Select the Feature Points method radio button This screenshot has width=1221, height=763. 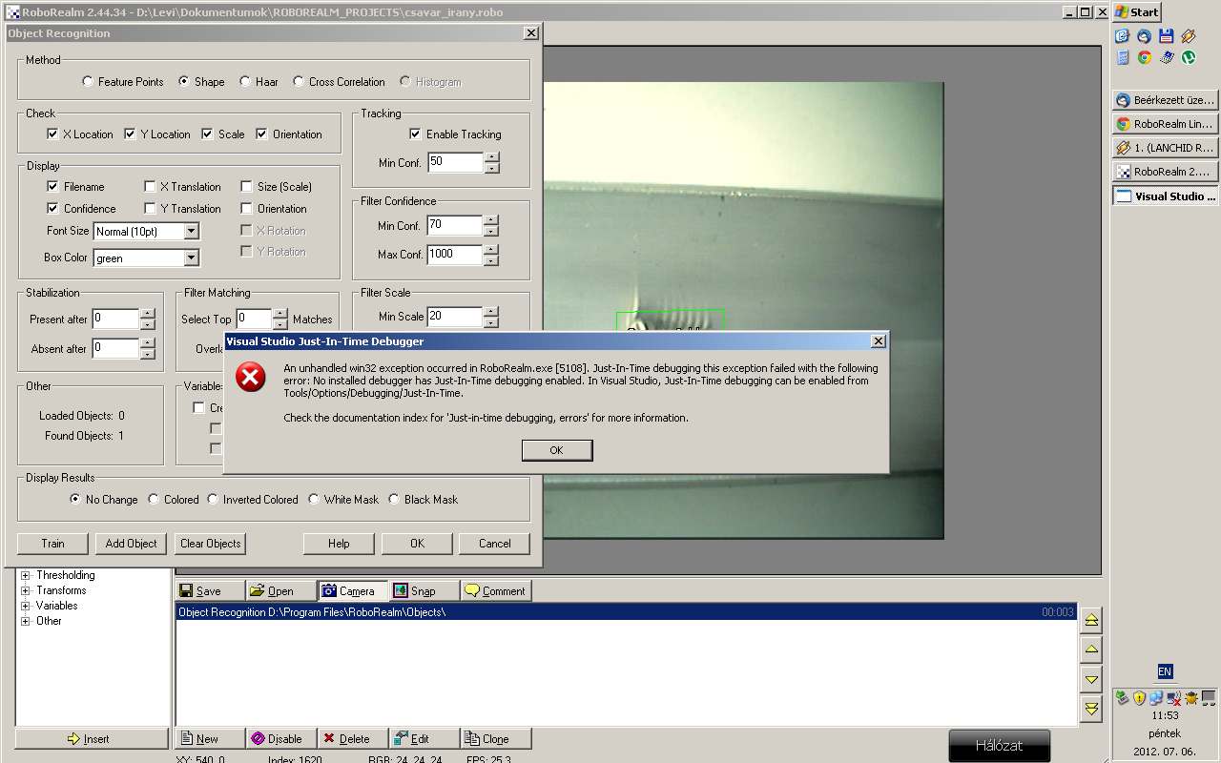pos(89,82)
